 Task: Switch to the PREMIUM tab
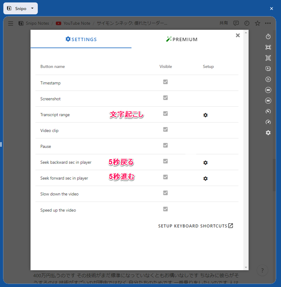click(x=182, y=39)
